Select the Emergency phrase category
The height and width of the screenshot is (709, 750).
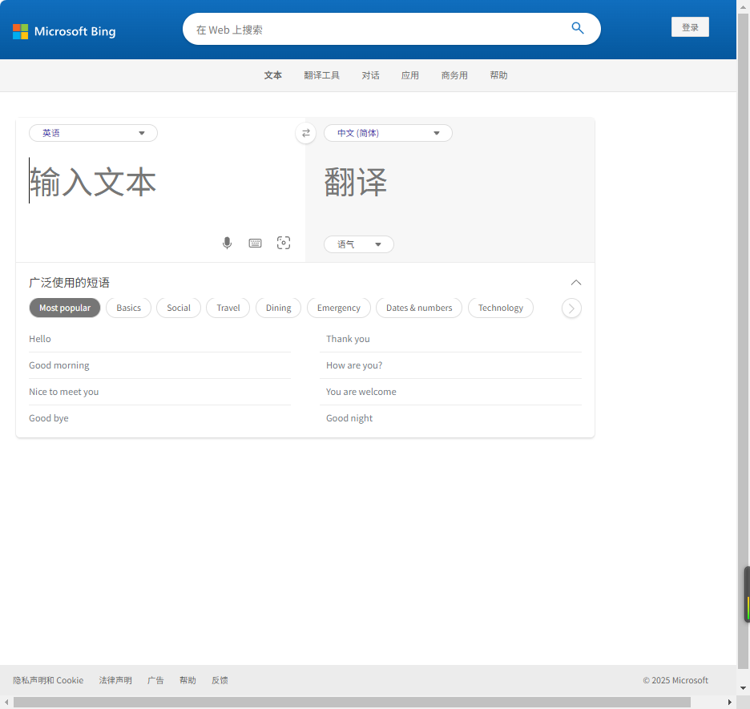339,308
